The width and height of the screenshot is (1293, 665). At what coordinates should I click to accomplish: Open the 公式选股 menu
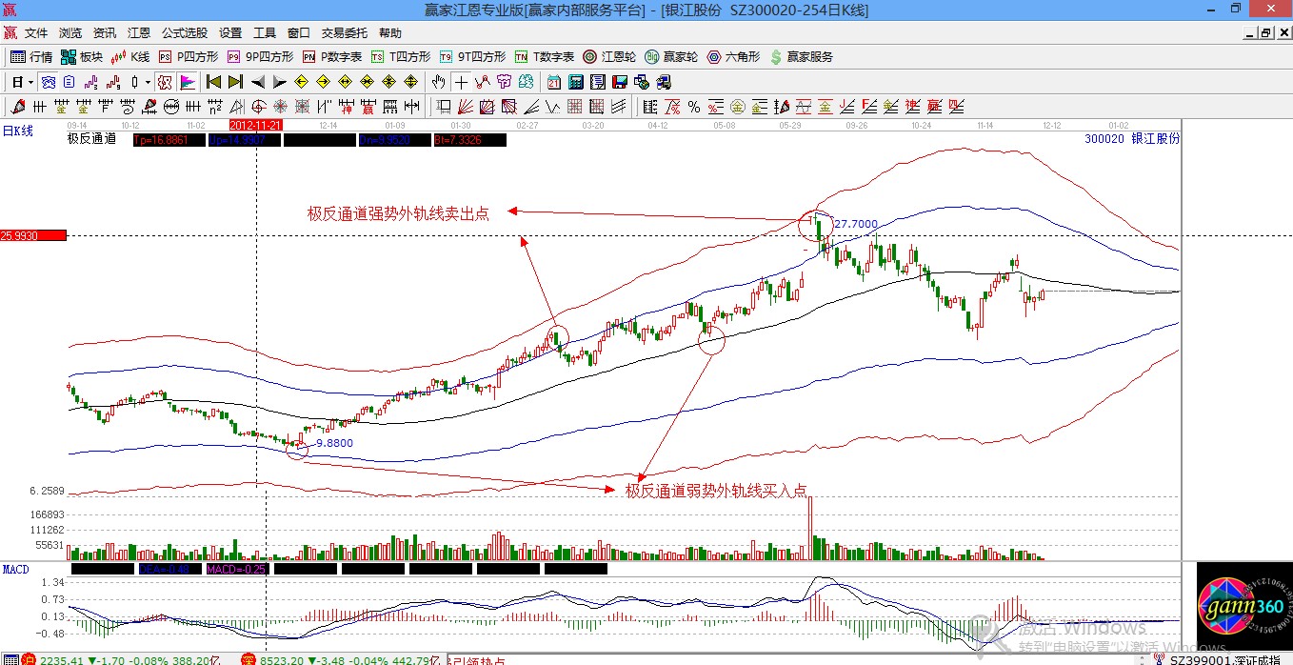tap(184, 32)
